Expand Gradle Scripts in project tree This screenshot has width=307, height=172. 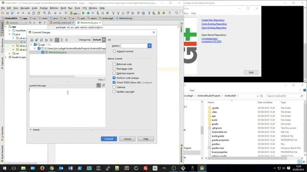click(x=6, y=57)
